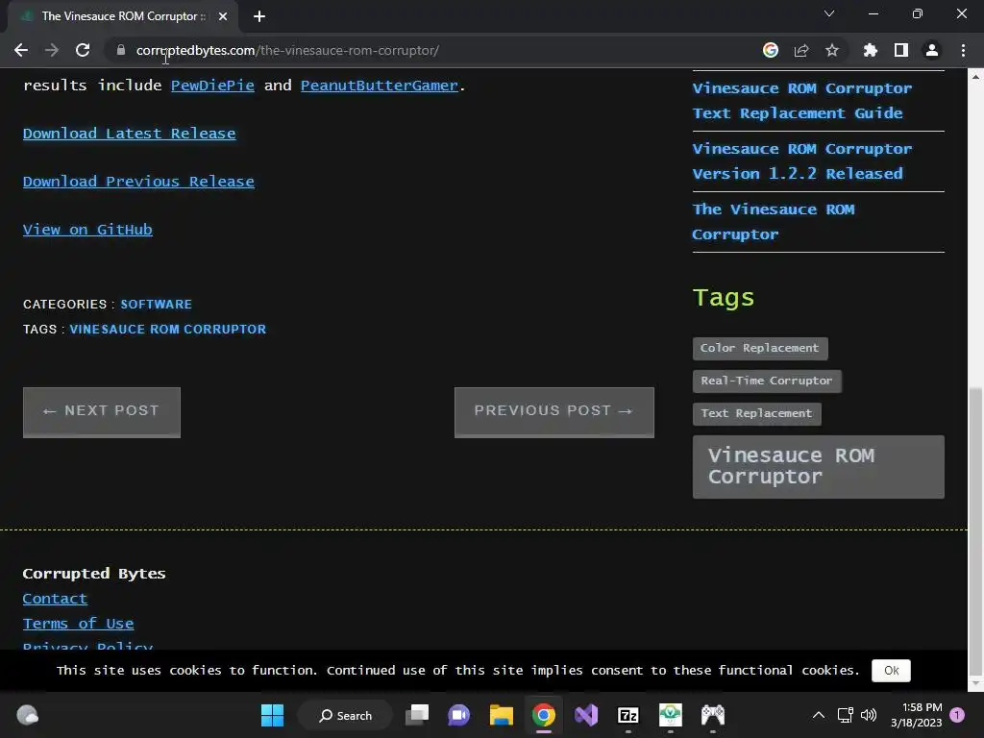The height and width of the screenshot is (738, 984).
Task: Open Chrome three-dot menu
Action: (963, 50)
